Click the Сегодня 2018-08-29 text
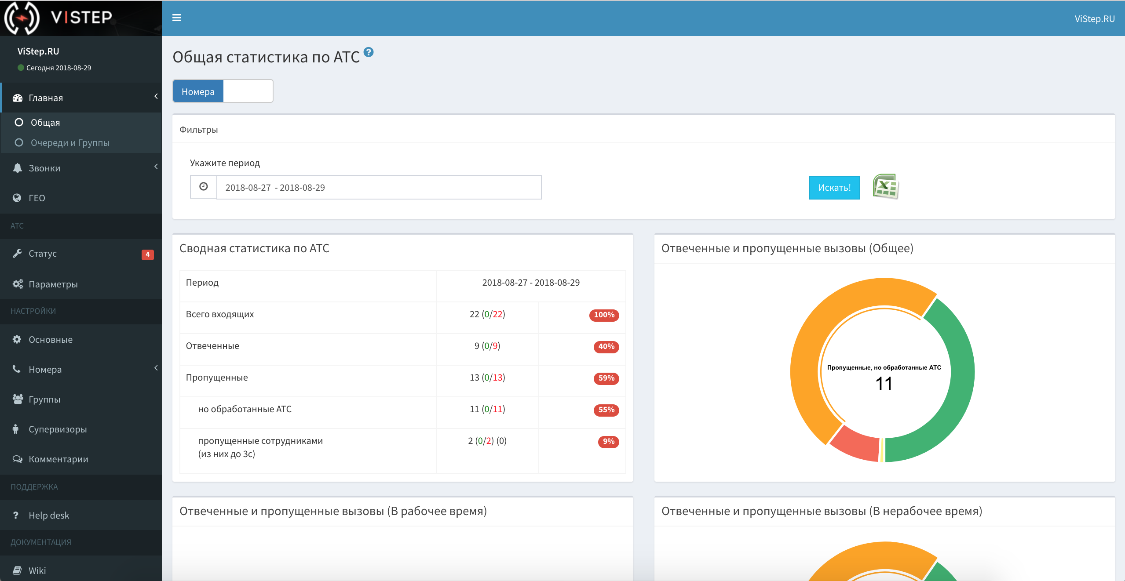The height and width of the screenshot is (581, 1125). pyautogui.click(x=58, y=68)
